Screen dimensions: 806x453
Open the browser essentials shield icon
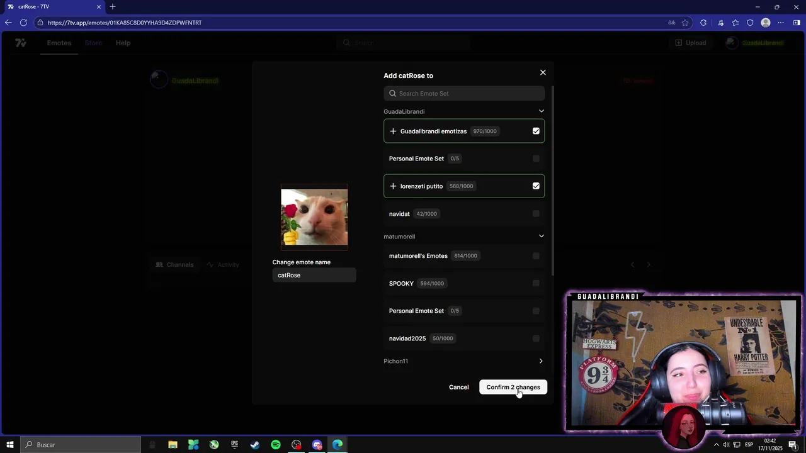tap(750, 23)
